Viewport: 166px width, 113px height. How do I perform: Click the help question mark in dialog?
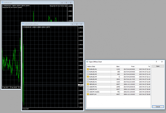(x=156, y=62)
